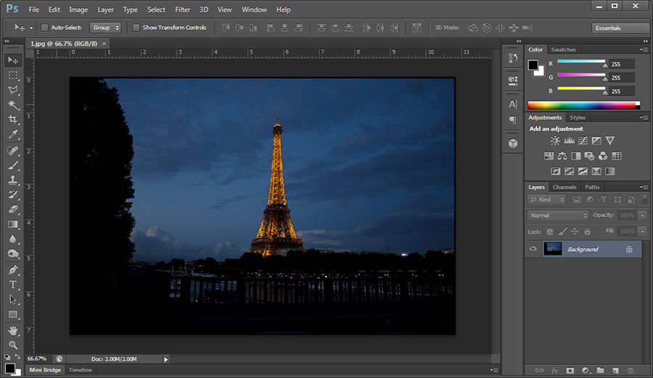Switch to the Swatches tab
Screen dimensions: 653x378
coord(564,49)
